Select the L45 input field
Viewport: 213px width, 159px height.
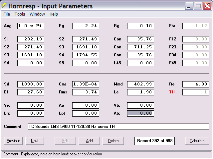(x=140, y=63)
